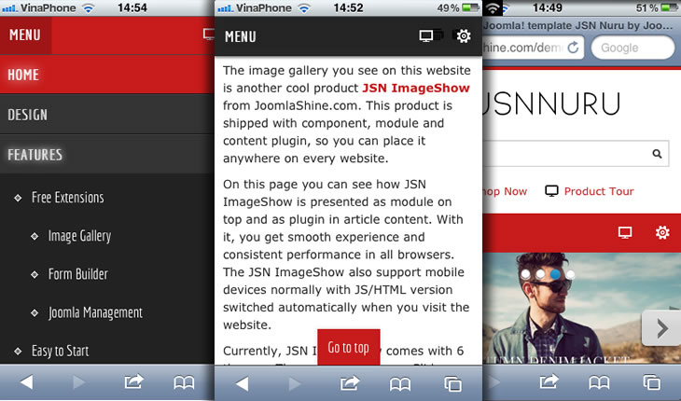Screen dimensions: 681x401
Task: Open bookmarks icon in right phone toolbar
Action: [x=599, y=382]
